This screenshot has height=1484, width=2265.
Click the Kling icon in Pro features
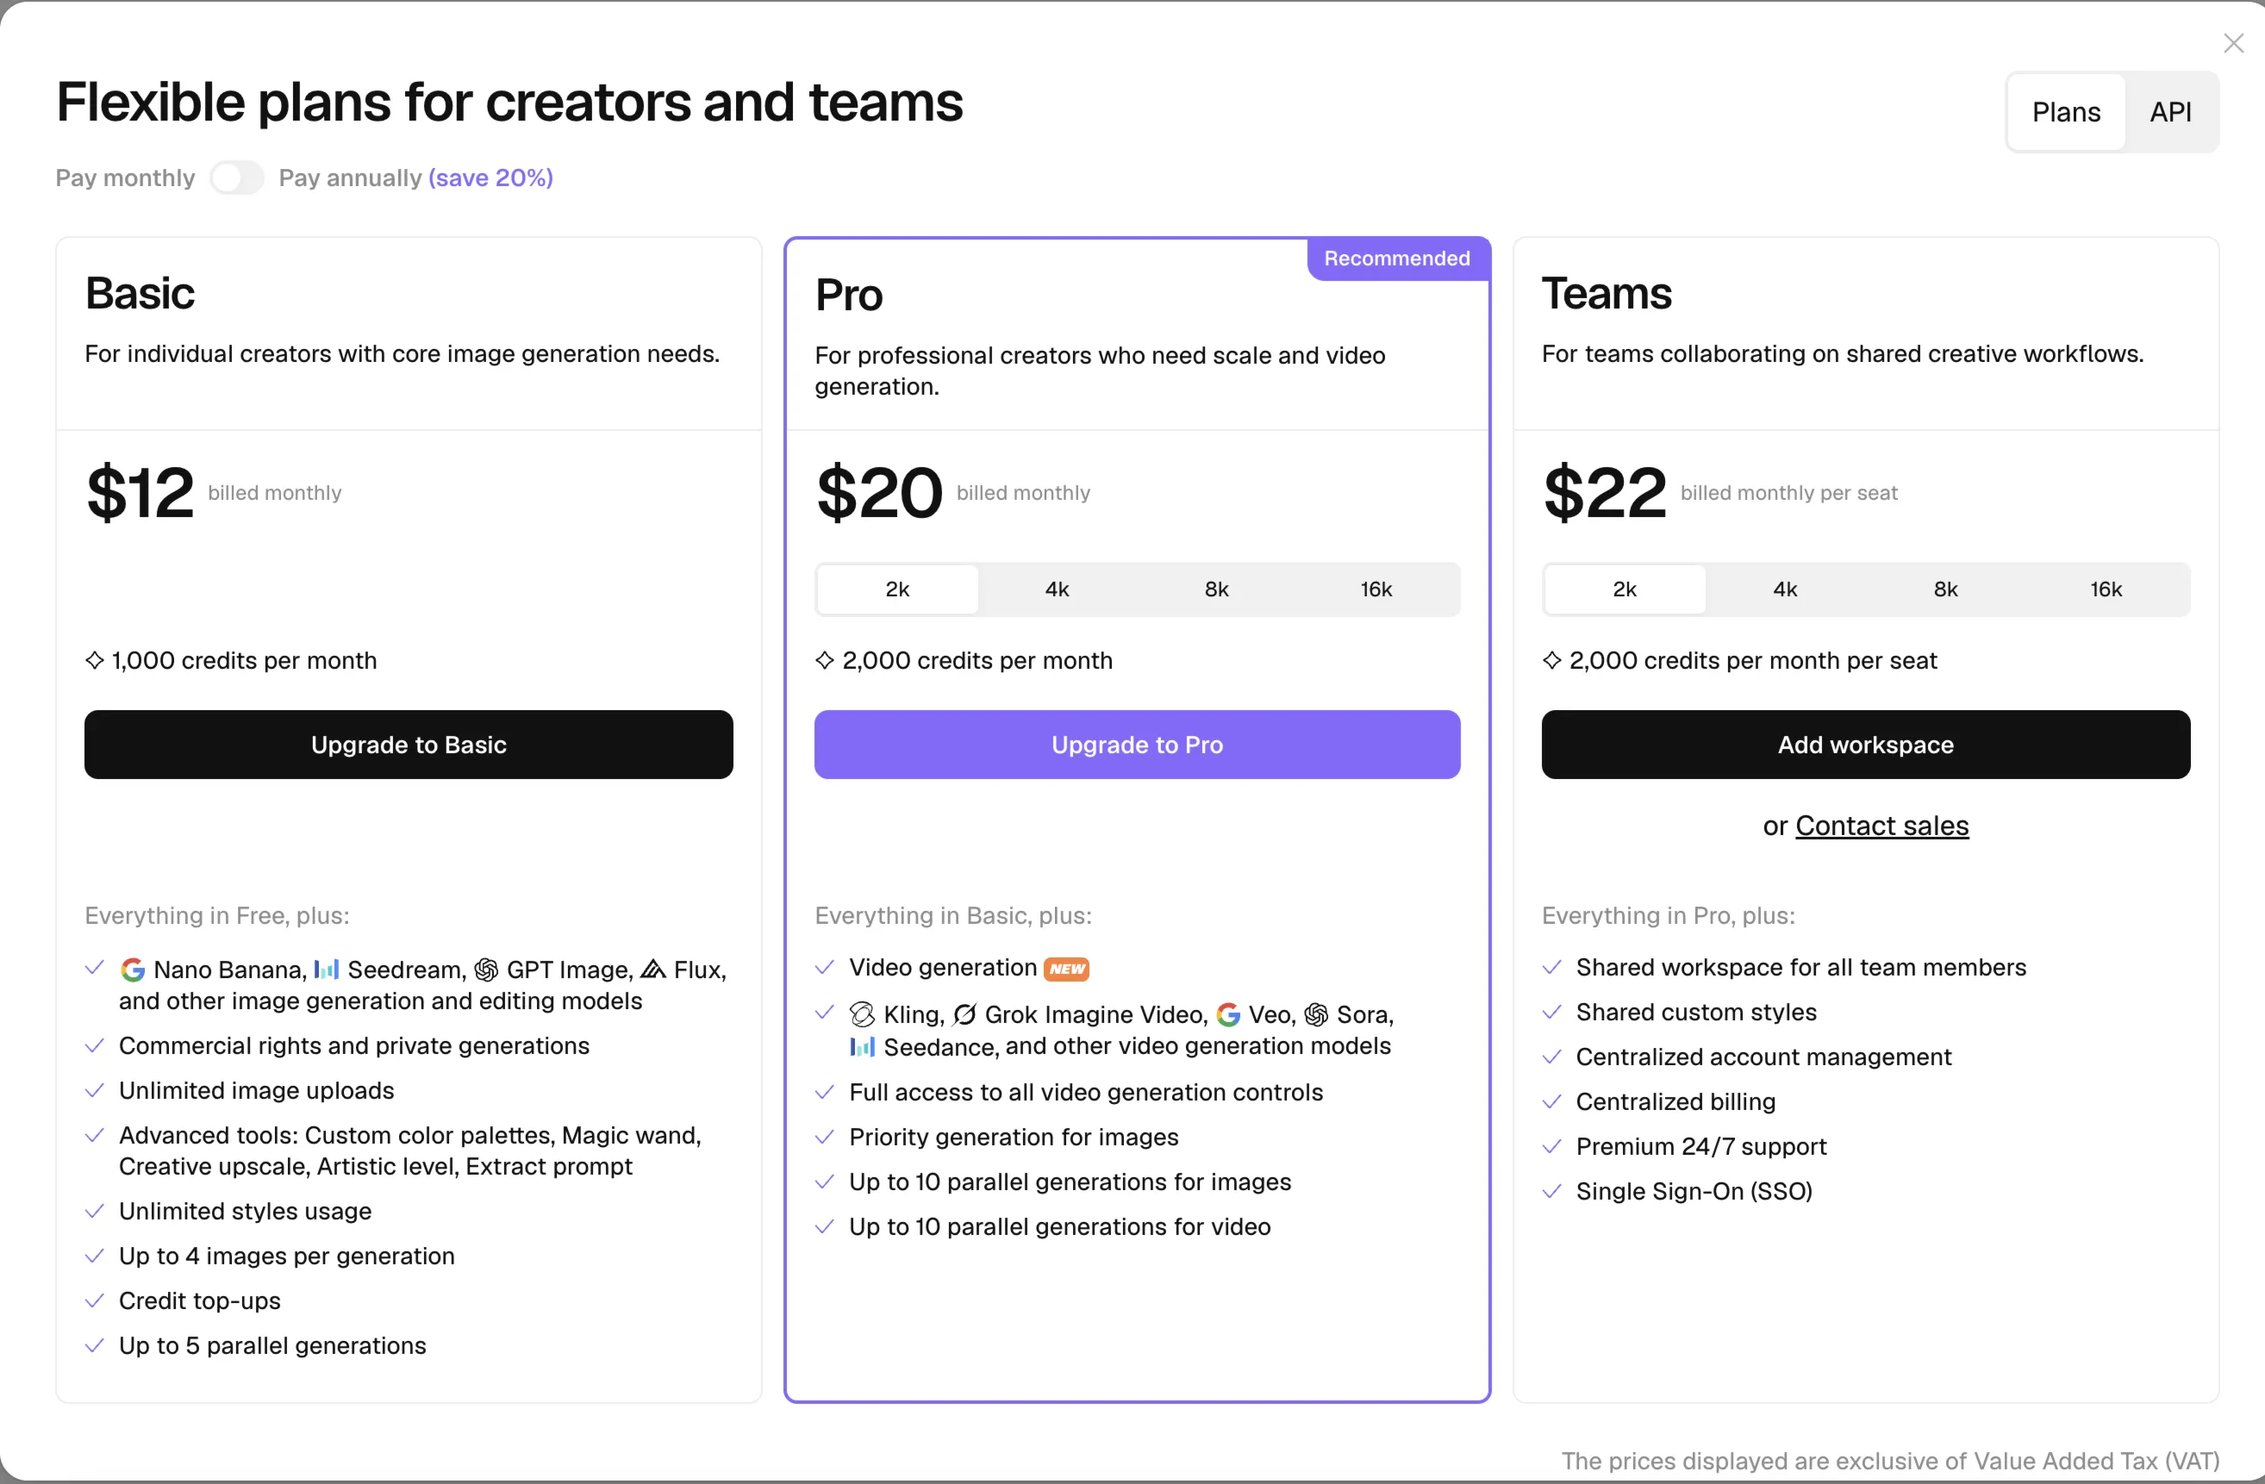pyautogui.click(x=862, y=1014)
